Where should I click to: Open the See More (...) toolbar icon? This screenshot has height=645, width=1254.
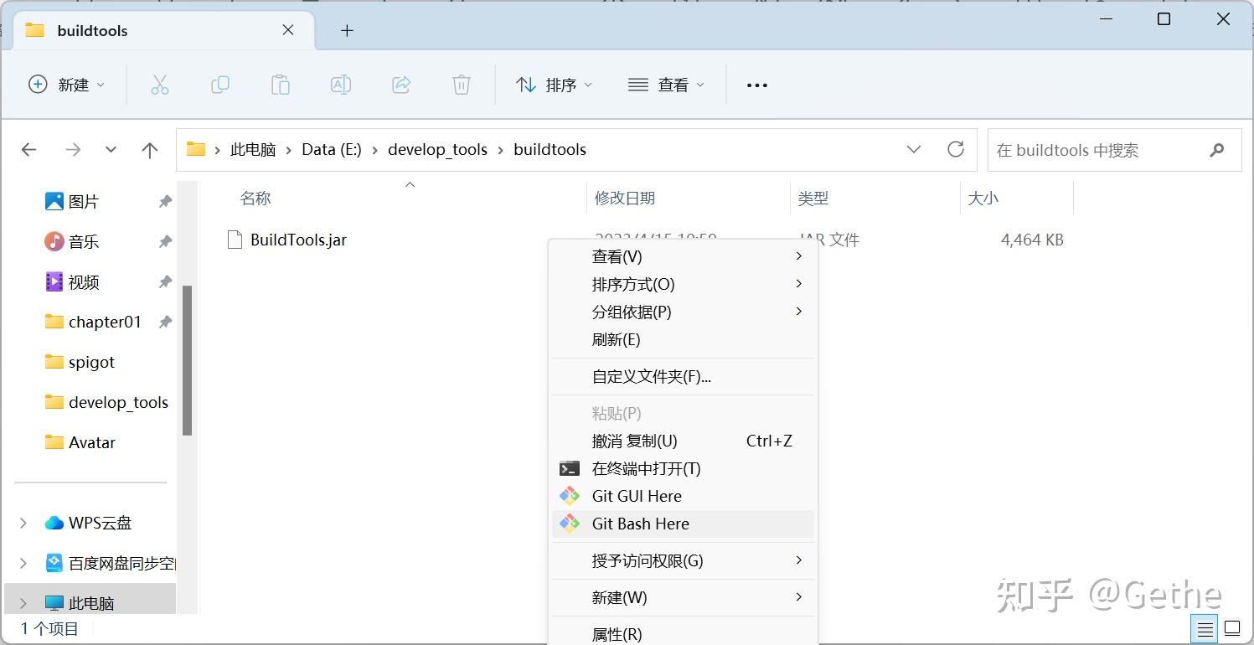click(756, 84)
